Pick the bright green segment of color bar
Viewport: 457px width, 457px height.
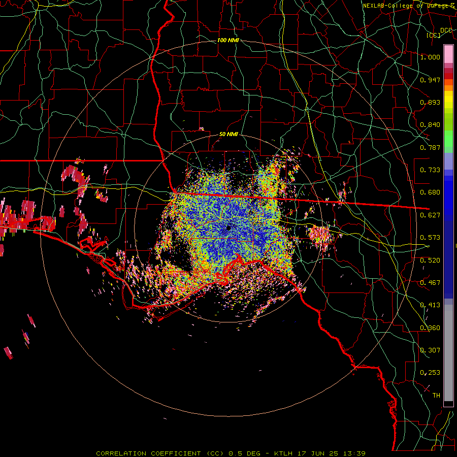pyautogui.click(x=448, y=139)
